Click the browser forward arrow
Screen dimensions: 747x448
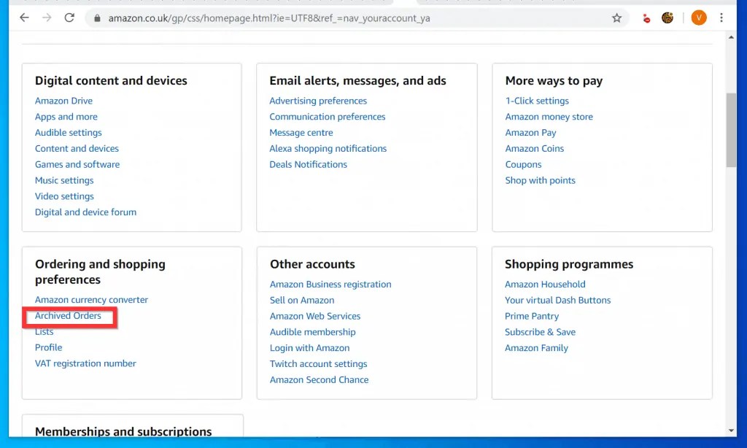[x=45, y=17]
